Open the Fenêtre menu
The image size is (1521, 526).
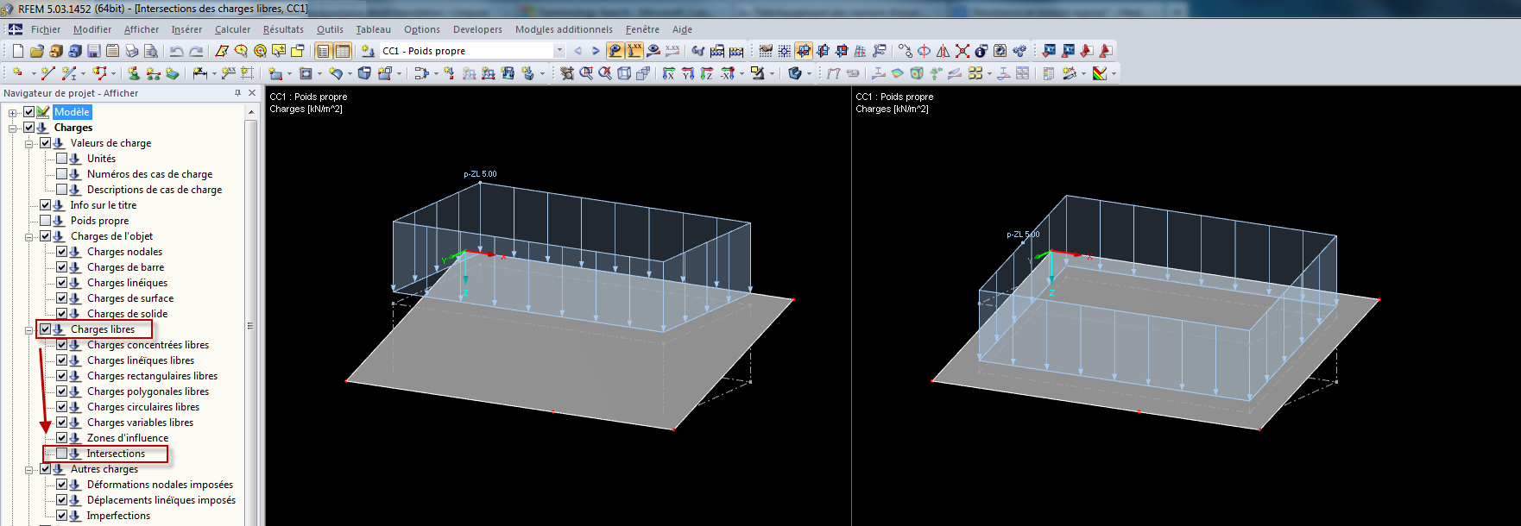click(x=642, y=29)
